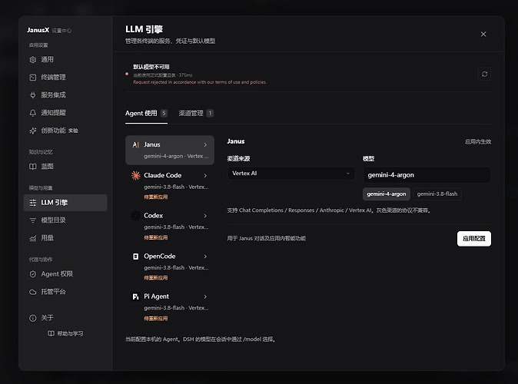Expand the Pi Agent row chevron

[x=205, y=297]
